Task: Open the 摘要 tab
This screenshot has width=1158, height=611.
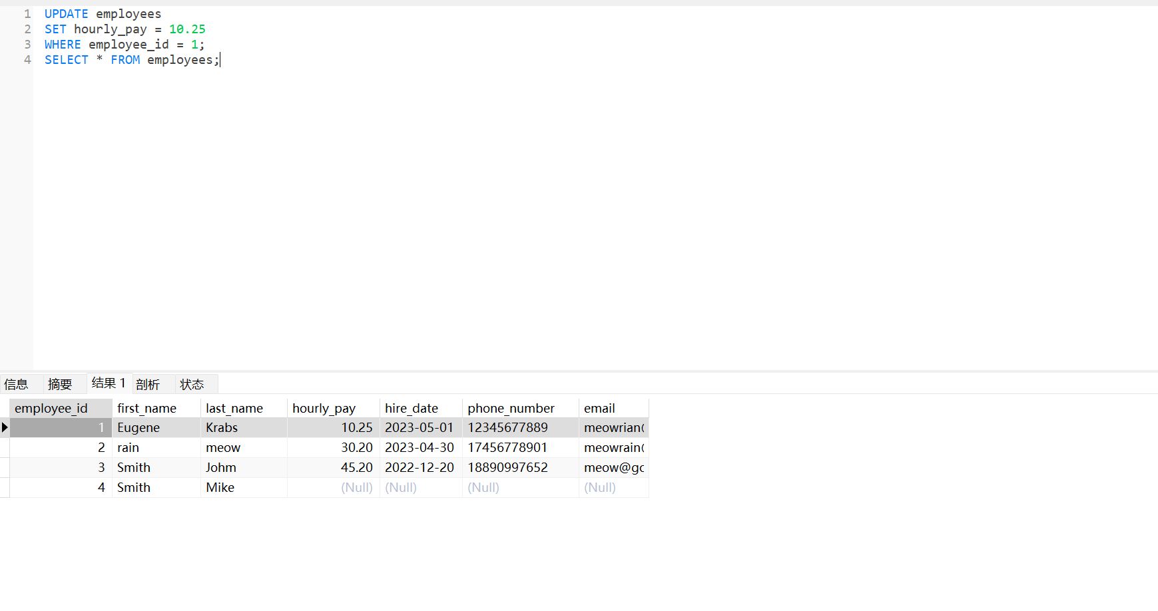Action: [60, 384]
